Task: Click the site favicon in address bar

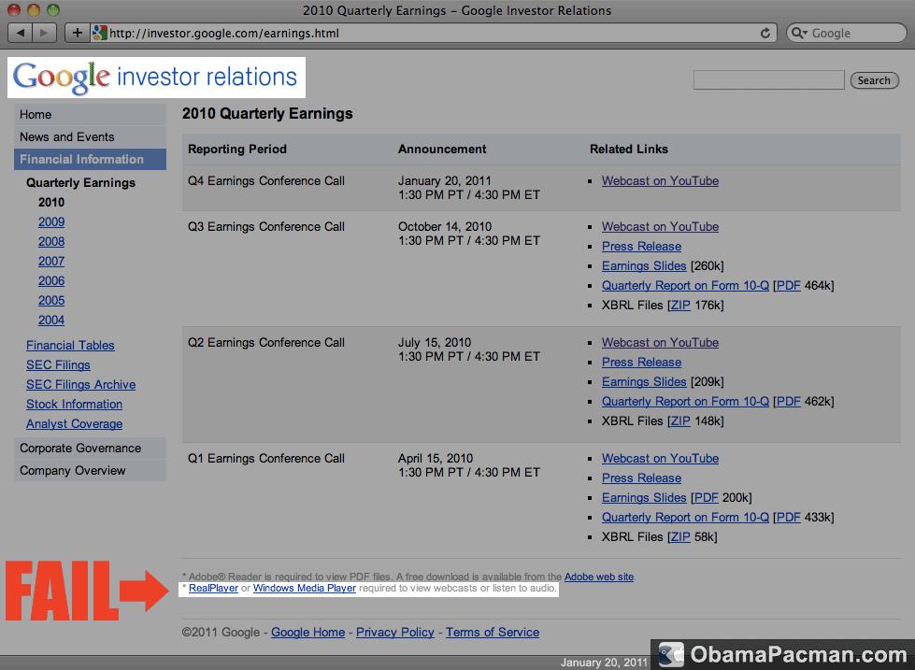Action: point(100,33)
